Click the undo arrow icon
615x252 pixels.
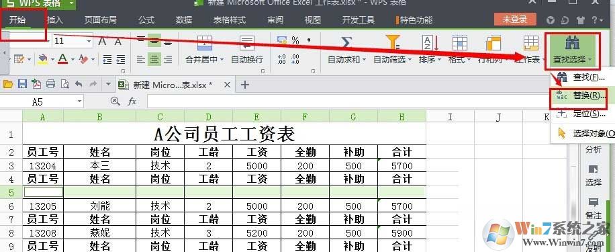(x=79, y=84)
